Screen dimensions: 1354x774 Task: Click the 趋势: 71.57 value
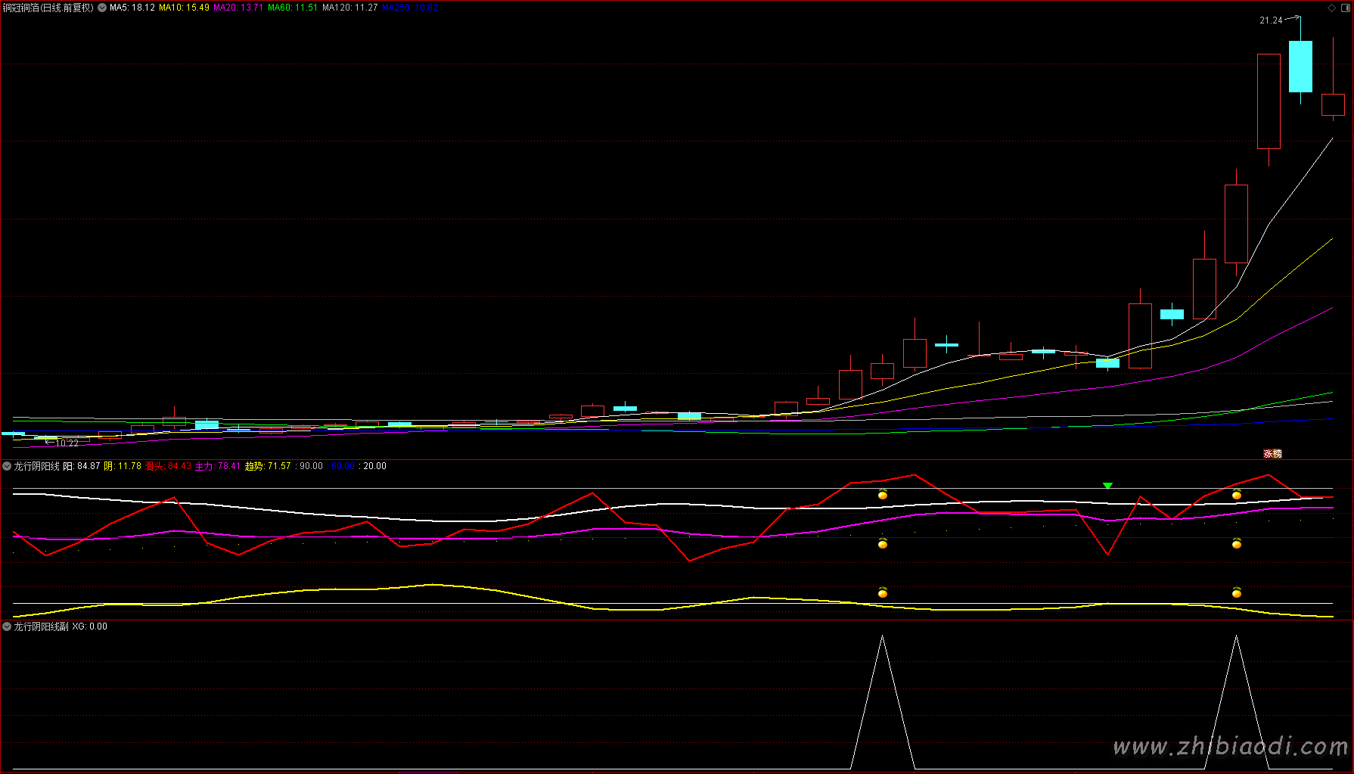(268, 466)
